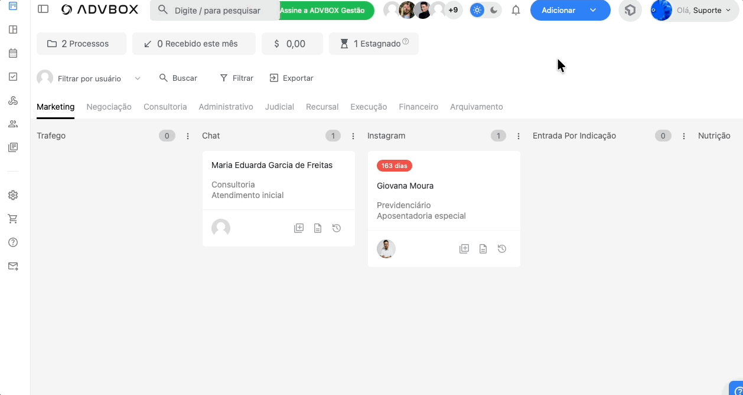Open document icon on Giovana Moura card
The width and height of the screenshot is (743, 395).
click(483, 249)
